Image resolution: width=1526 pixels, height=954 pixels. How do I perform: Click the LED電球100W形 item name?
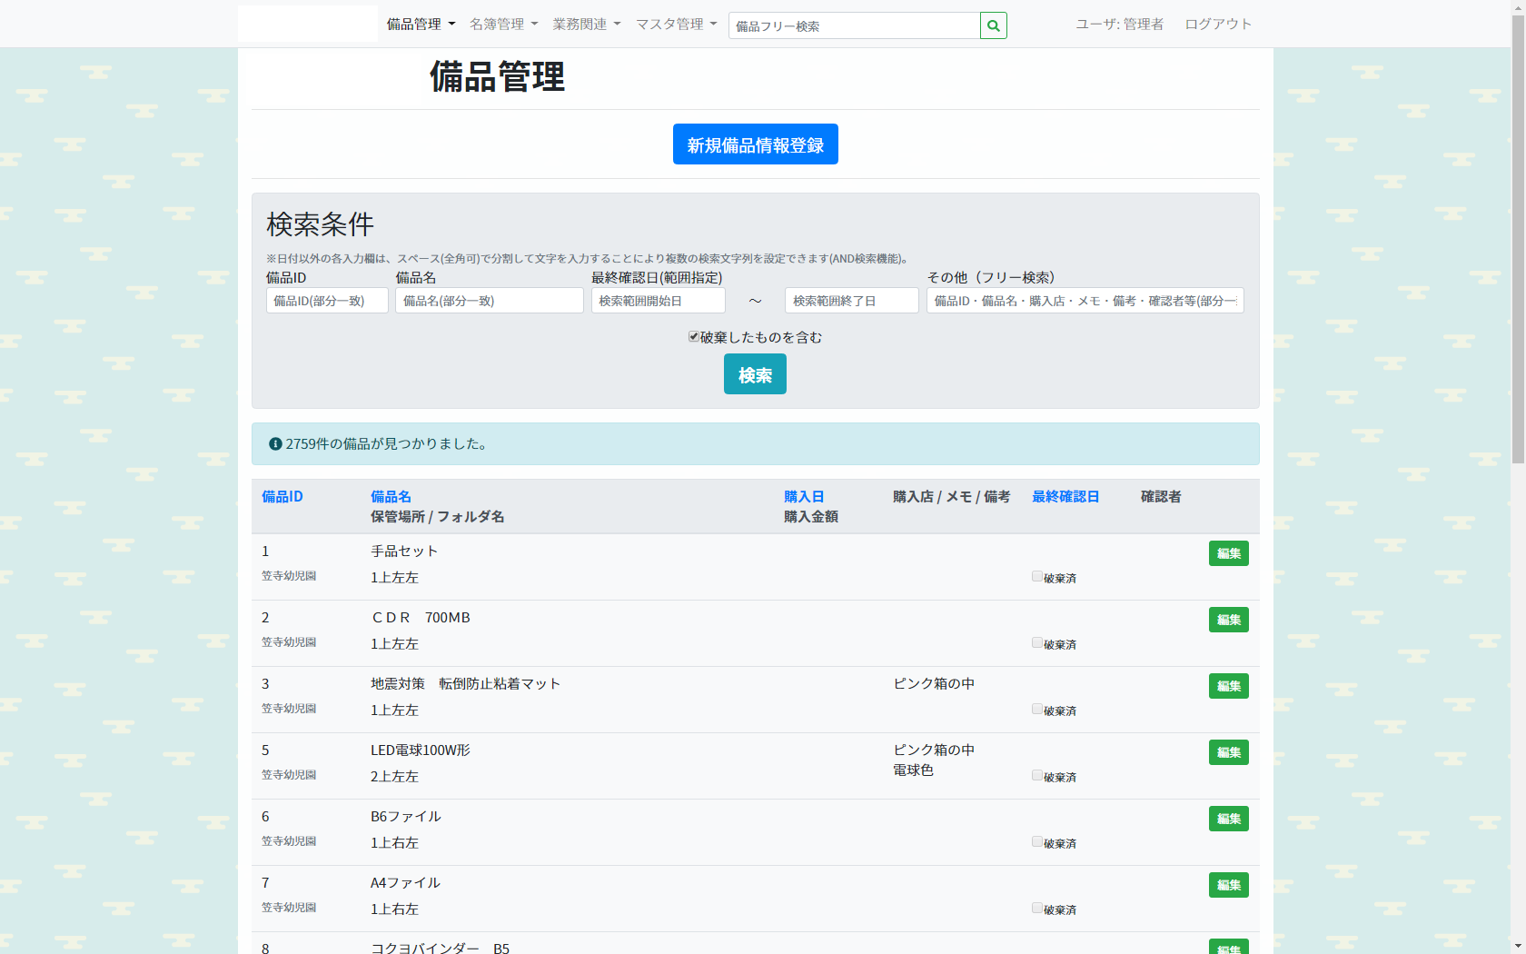[x=421, y=750]
